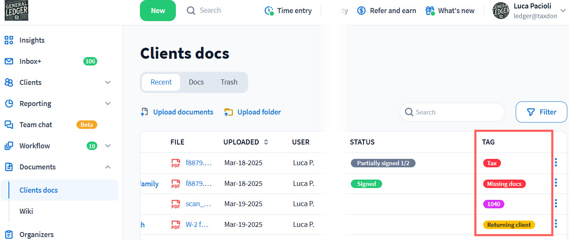Expand the Reporting section chevron
Image resolution: width=569 pixels, height=240 pixels.
pos(108,104)
